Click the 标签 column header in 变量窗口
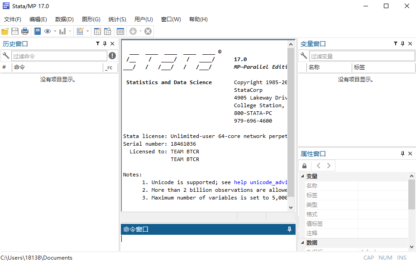 point(383,67)
